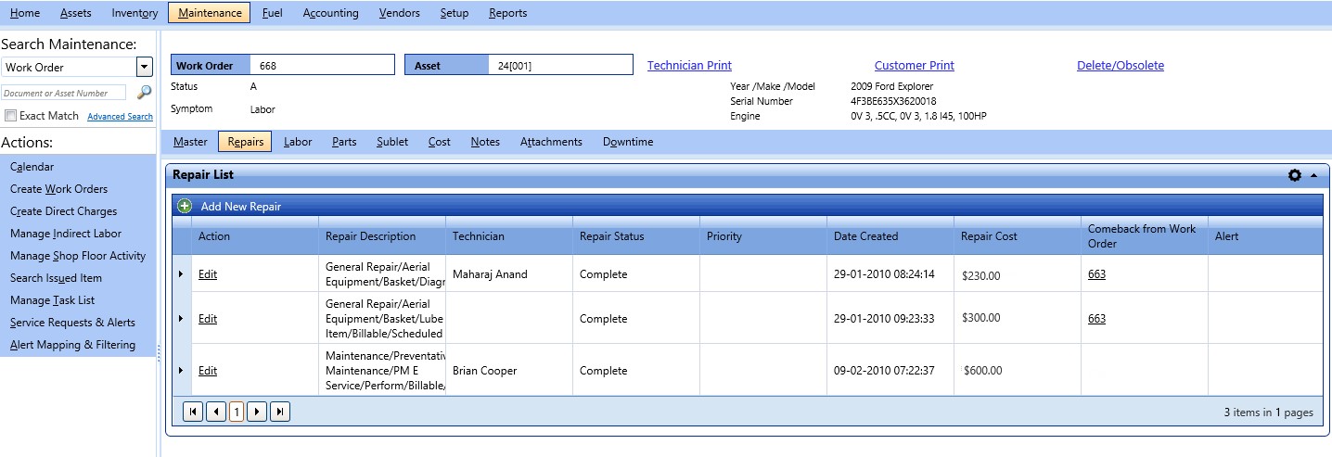Image resolution: width=1332 pixels, height=457 pixels.
Task: Click the search magnifier icon
Action: point(144,93)
